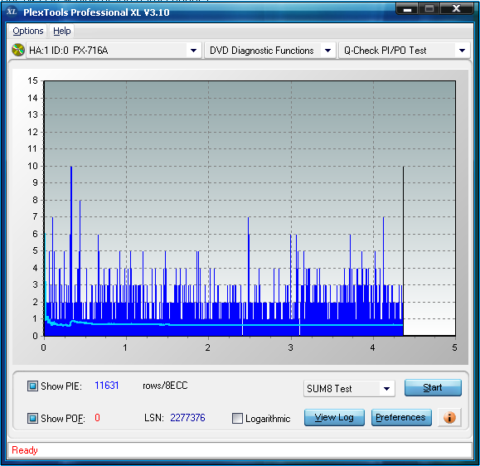Click the orange info icon button

tap(449, 418)
